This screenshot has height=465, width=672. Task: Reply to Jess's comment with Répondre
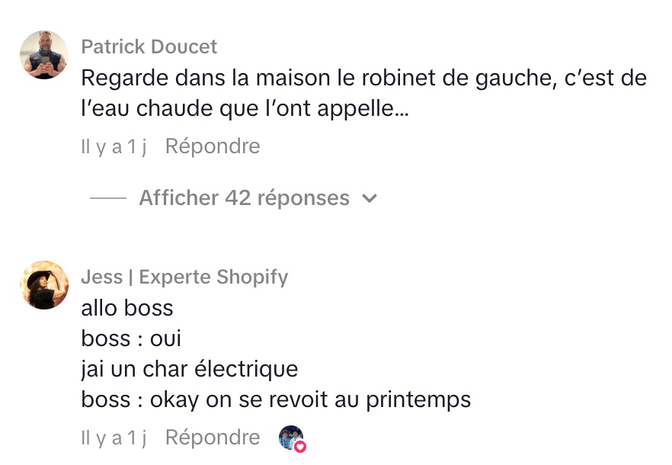213,438
